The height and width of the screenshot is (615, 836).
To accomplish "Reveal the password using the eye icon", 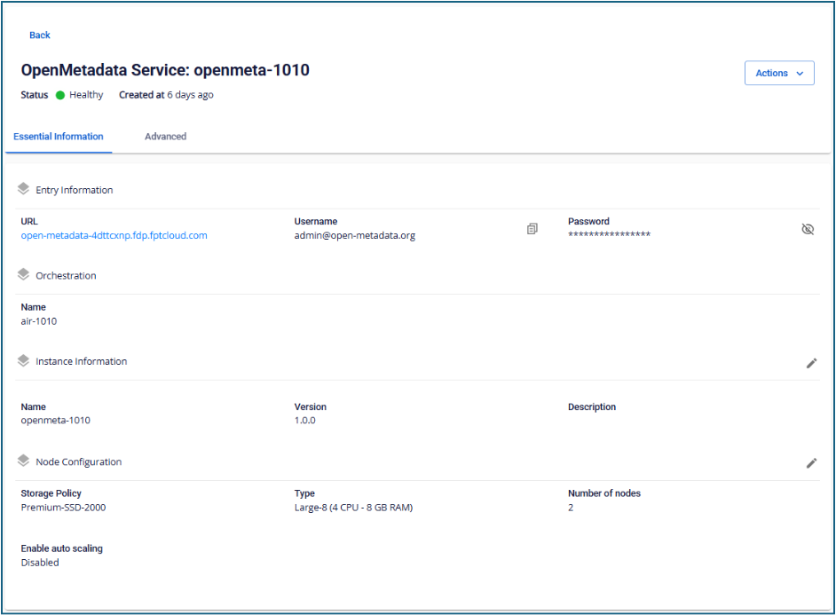I will pos(807,229).
